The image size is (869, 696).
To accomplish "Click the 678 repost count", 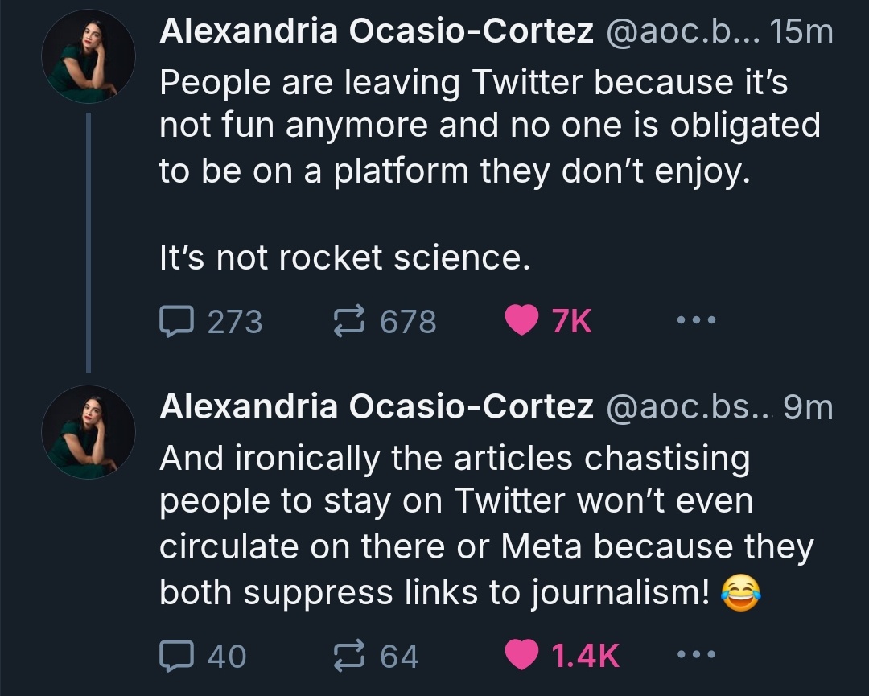I will (409, 321).
